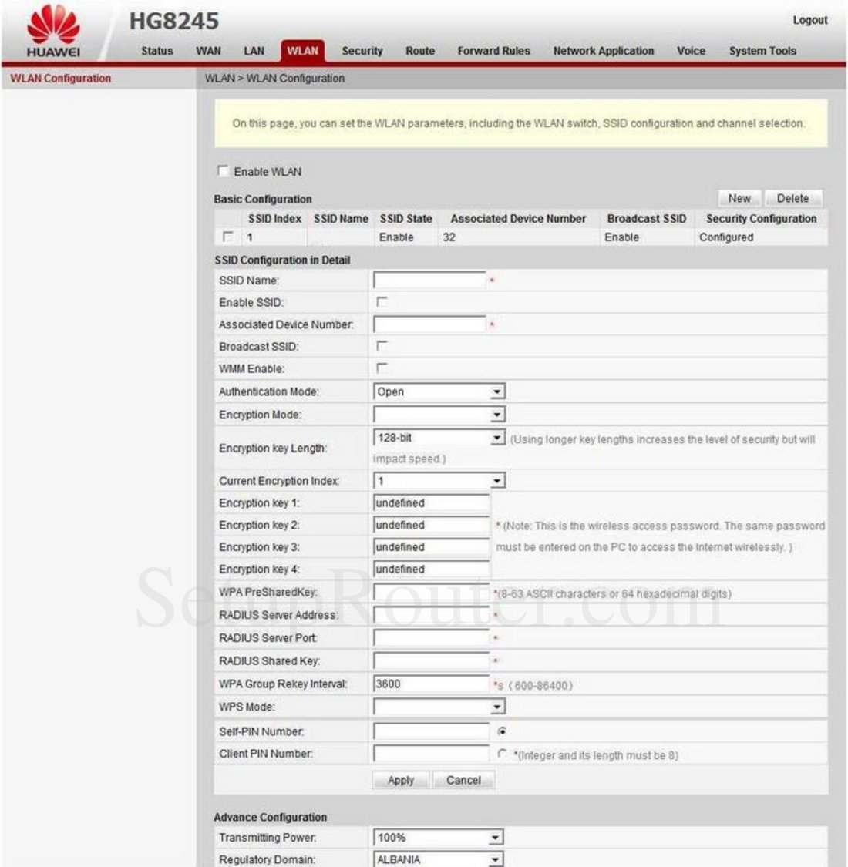The height and width of the screenshot is (867, 848).
Task: Click inside the WPA PreSharedKey field
Action: click(x=429, y=592)
